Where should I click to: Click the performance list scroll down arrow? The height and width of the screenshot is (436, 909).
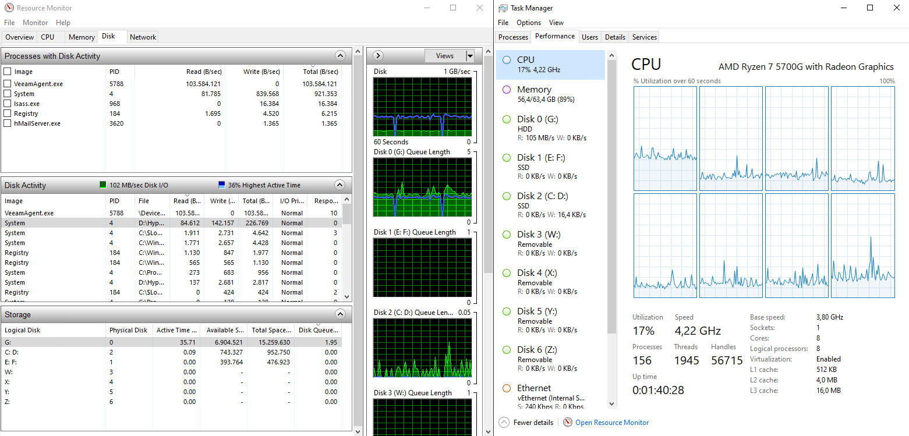[611, 404]
